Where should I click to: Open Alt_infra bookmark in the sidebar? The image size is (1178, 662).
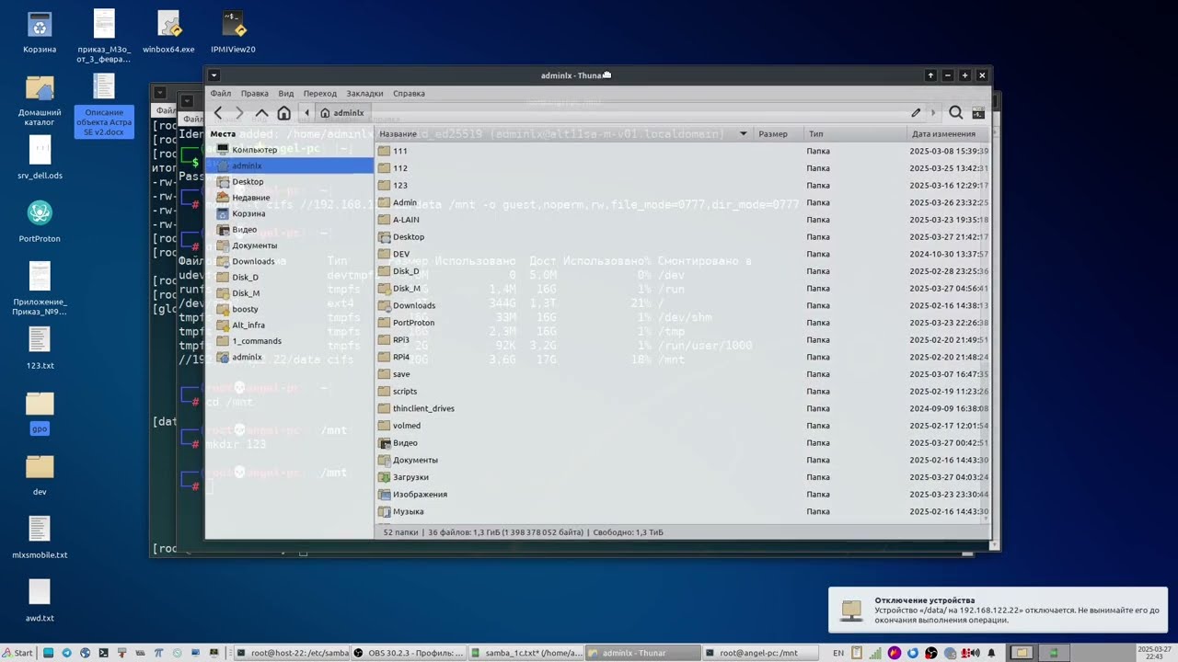coord(289,325)
